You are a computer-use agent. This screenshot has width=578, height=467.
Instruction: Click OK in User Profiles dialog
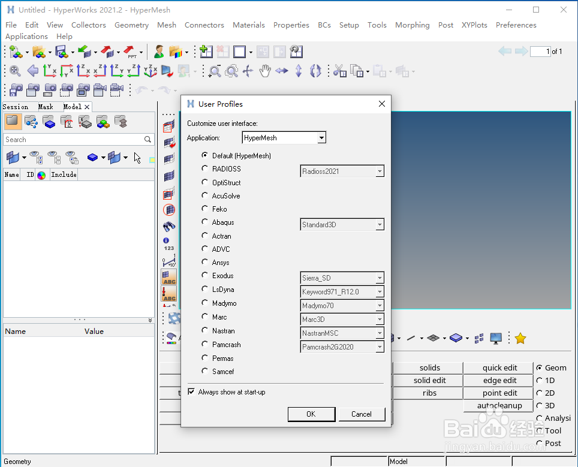(311, 414)
